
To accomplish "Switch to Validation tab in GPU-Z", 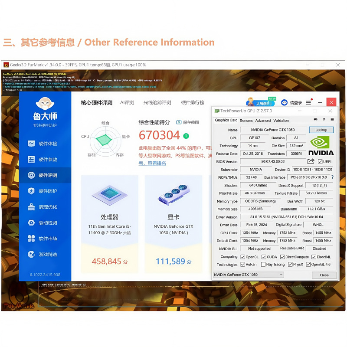I will pos(281,121).
